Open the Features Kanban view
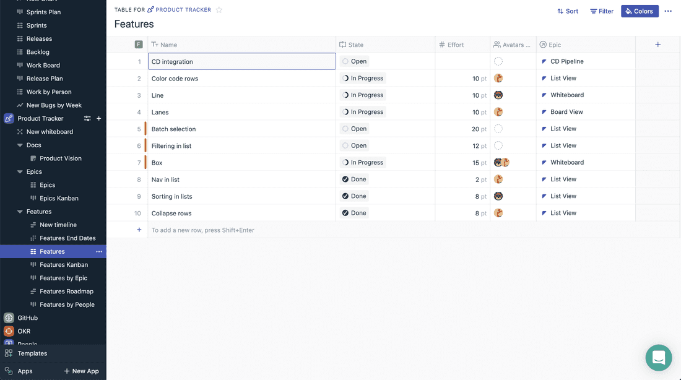The width and height of the screenshot is (681, 380). [63, 265]
